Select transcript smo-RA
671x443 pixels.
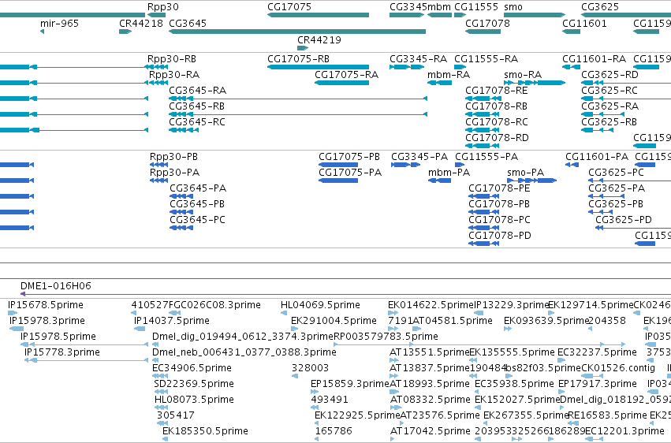coord(523,75)
